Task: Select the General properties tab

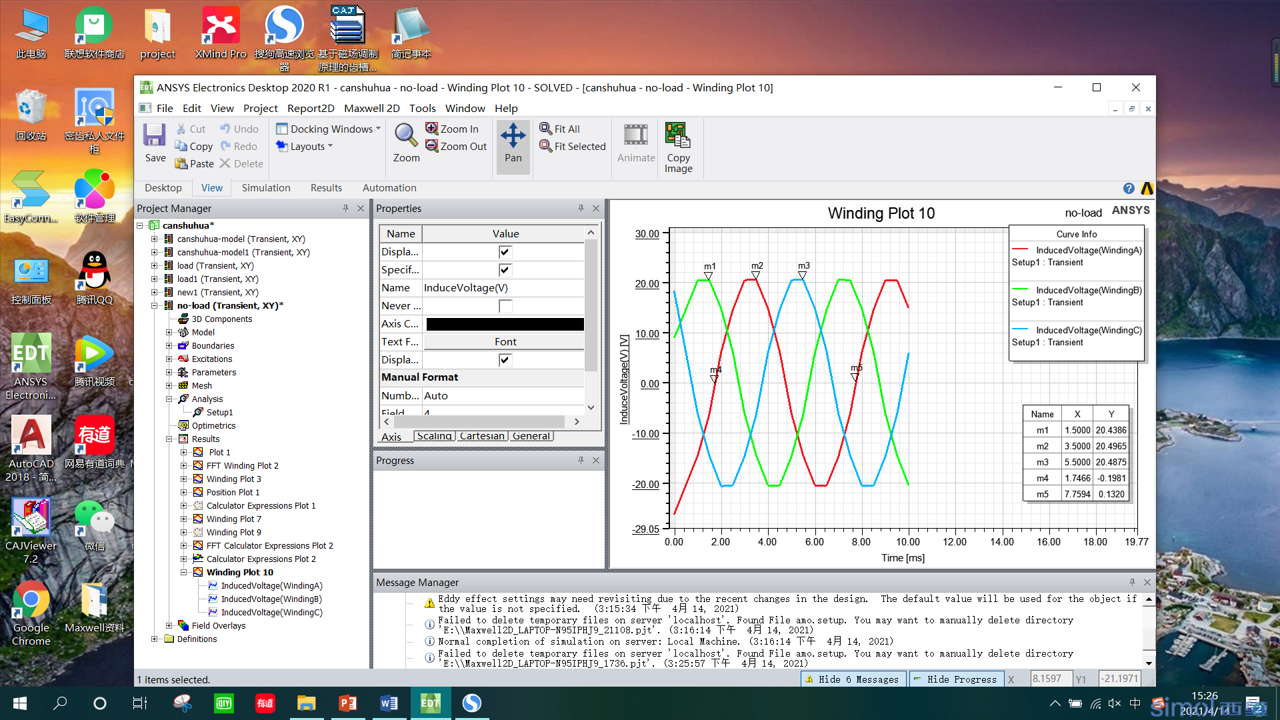Action: click(x=531, y=436)
